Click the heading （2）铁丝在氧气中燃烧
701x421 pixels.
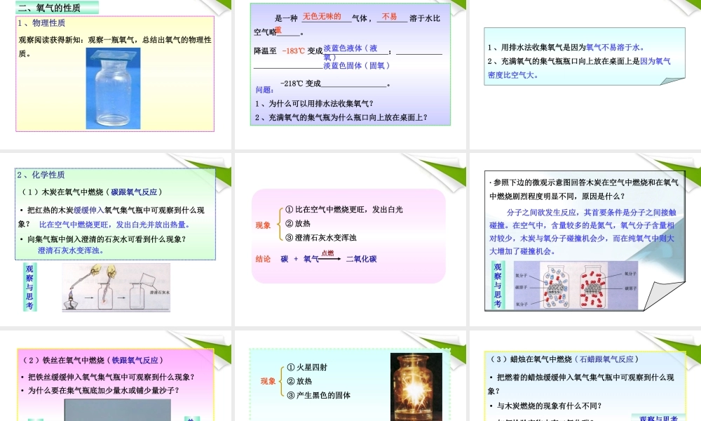tap(62, 359)
